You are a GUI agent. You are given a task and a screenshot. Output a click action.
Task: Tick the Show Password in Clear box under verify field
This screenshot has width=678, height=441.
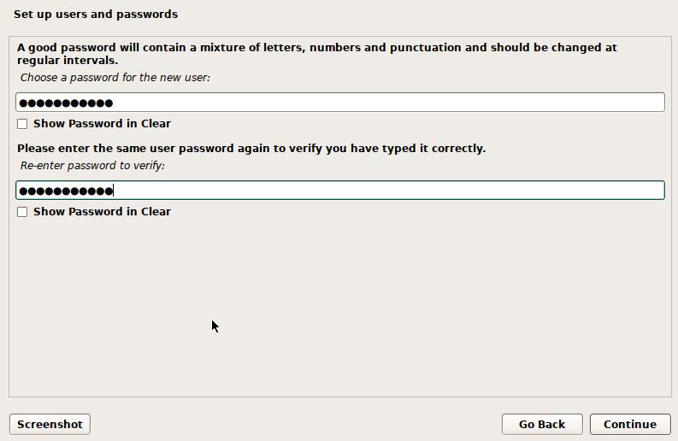coord(22,212)
